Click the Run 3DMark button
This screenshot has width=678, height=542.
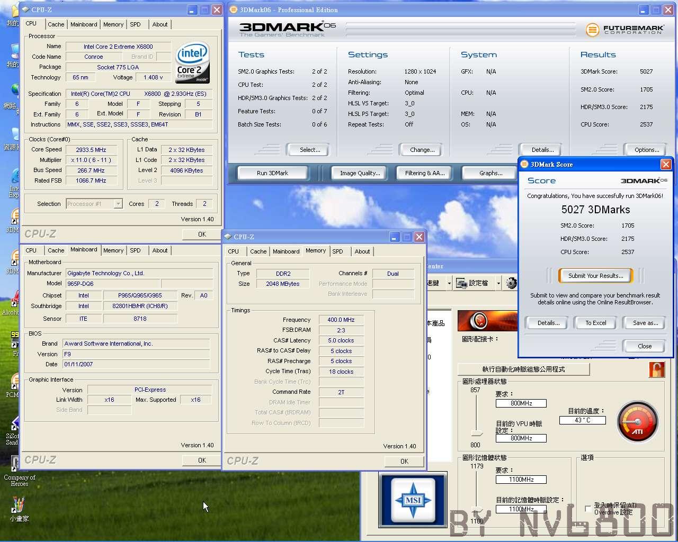pyautogui.click(x=272, y=173)
